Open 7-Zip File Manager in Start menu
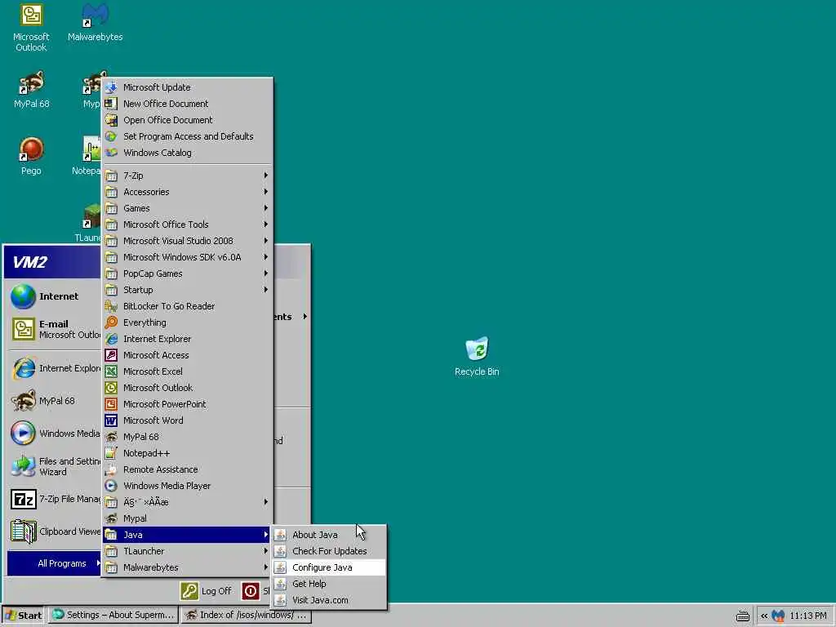The width and height of the screenshot is (836, 627). 55,499
